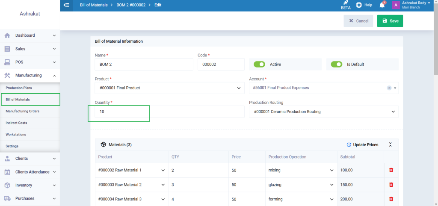Go to Bill of Materials breadcrumb
Viewport: 438px width, 206px height.
pos(94,5)
